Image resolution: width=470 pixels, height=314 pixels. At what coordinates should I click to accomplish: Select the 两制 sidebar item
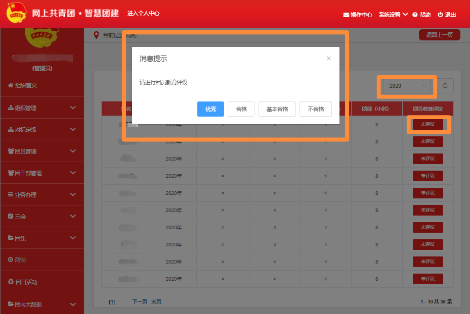coord(20,260)
